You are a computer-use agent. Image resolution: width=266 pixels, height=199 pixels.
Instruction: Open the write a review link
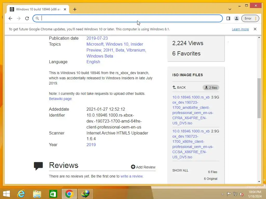(x=132, y=176)
